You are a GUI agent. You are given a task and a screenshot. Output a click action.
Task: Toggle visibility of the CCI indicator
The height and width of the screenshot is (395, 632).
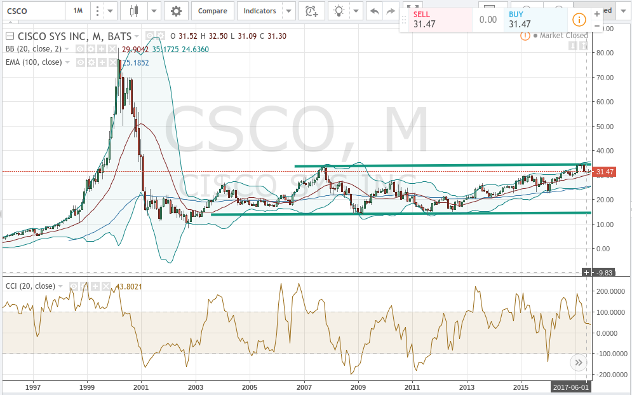73,286
